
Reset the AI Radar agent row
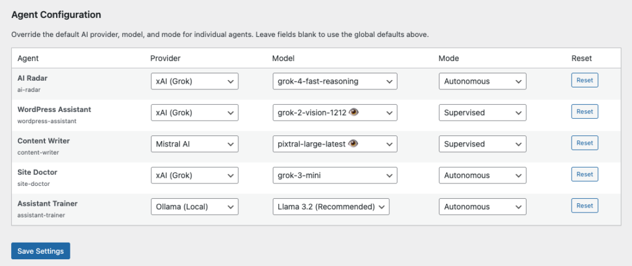pos(584,81)
